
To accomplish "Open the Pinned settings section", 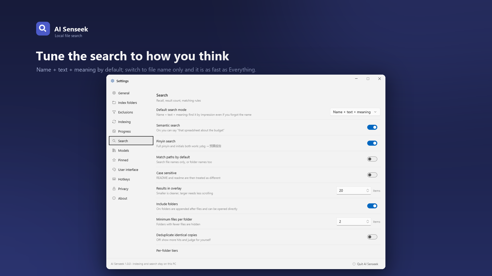I will (131, 160).
